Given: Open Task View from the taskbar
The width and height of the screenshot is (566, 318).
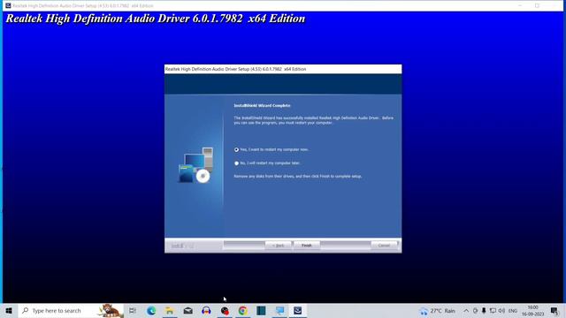Looking at the screenshot, I should point(133,310).
